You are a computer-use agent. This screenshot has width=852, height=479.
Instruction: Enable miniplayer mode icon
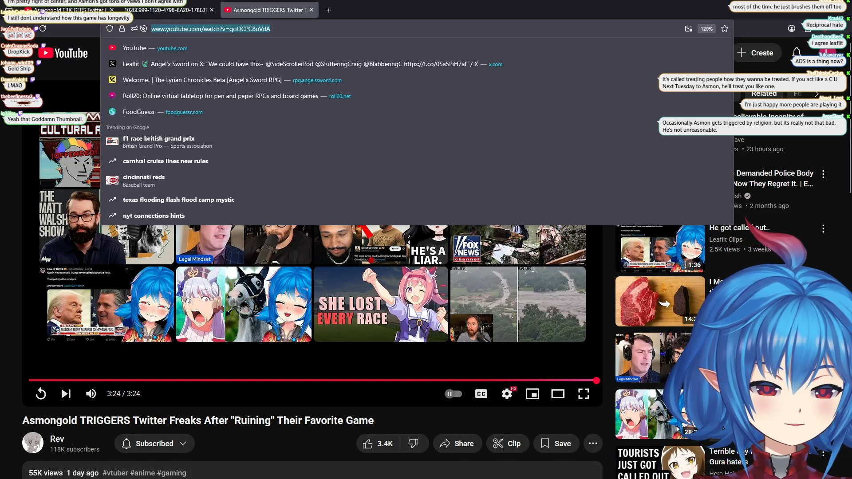click(x=532, y=394)
